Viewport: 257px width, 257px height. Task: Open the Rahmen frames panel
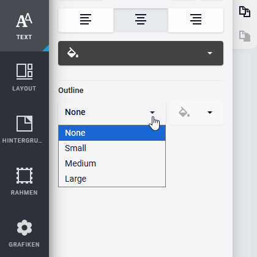click(x=24, y=181)
